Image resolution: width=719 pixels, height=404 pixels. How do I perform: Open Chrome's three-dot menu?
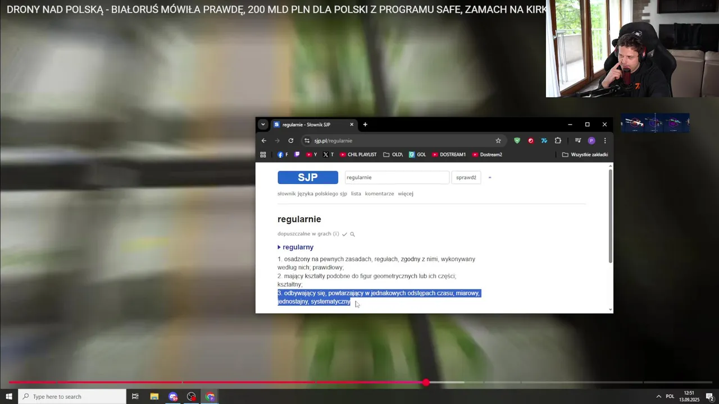pyautogui.click(x=605, y=141)
